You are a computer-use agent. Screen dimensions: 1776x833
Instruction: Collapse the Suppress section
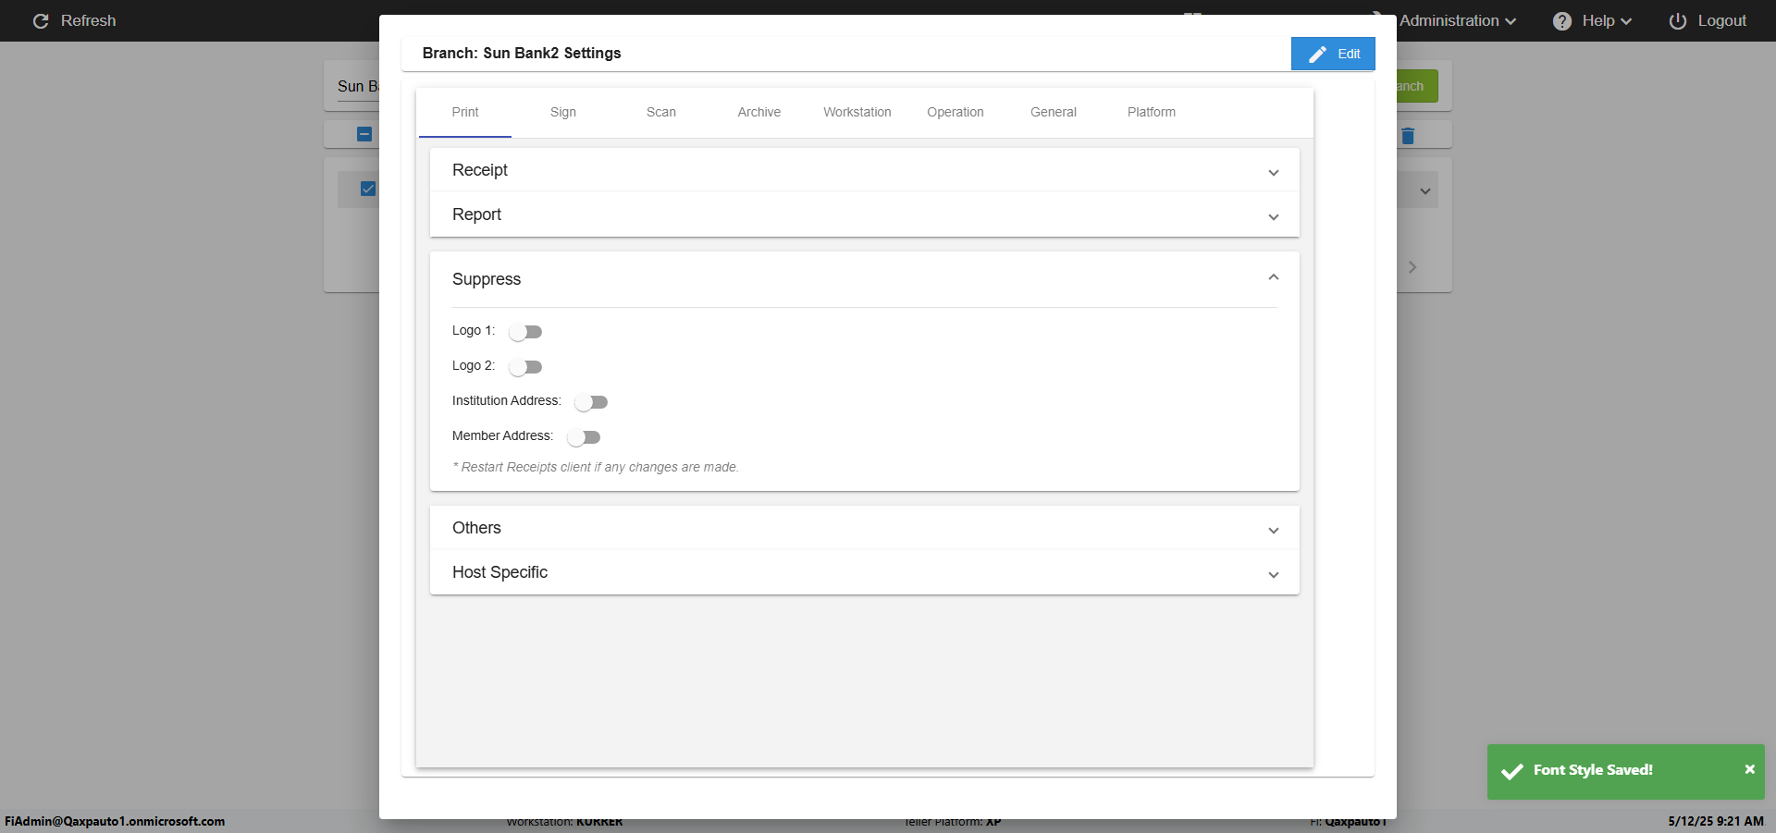click(x=1273, y=278)
